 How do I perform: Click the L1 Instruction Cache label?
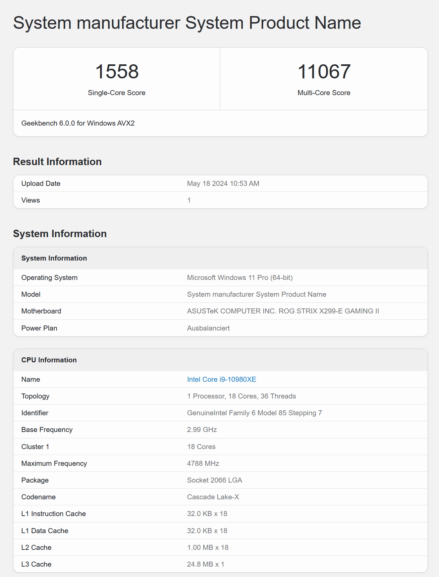[54, 514]
